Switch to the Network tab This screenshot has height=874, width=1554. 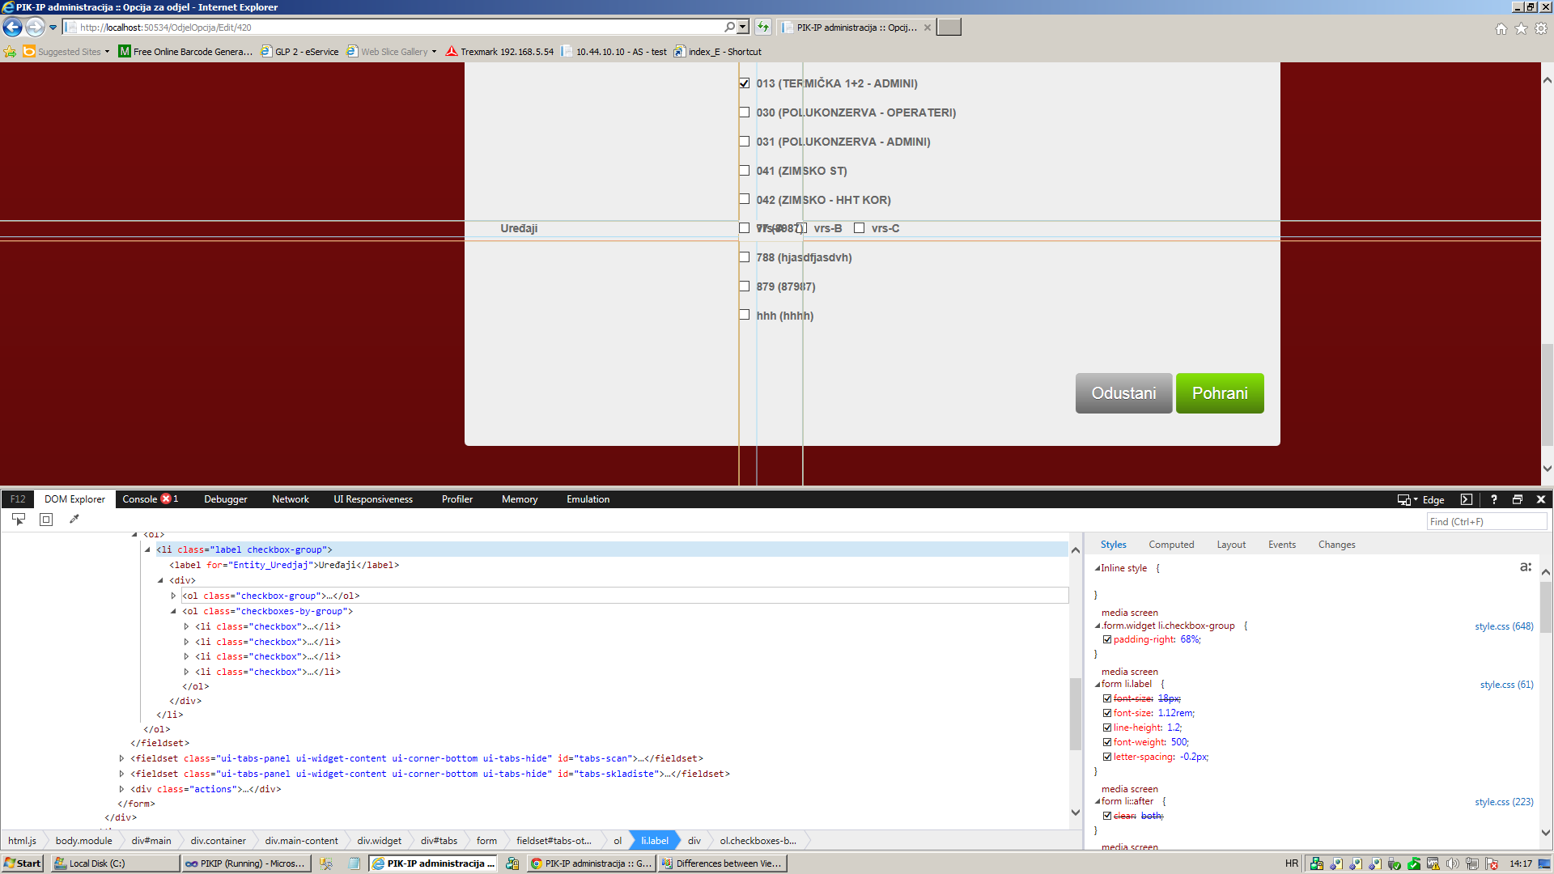pyautogui.click(x=291, y=499)
